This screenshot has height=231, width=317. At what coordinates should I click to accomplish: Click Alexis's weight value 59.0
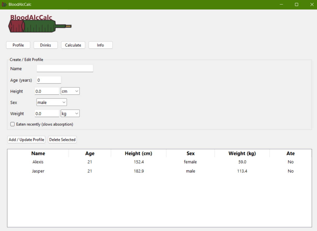coord(242,162)
